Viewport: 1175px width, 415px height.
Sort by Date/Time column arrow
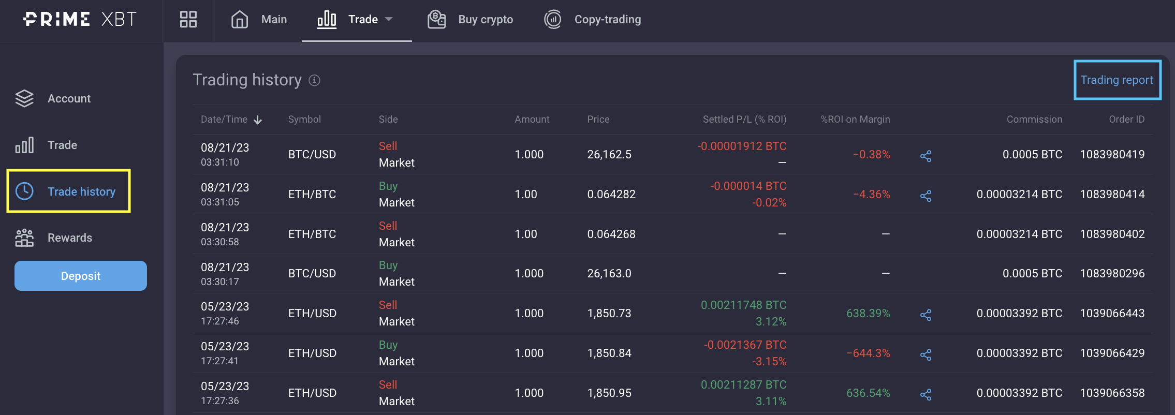coord(258,120)
